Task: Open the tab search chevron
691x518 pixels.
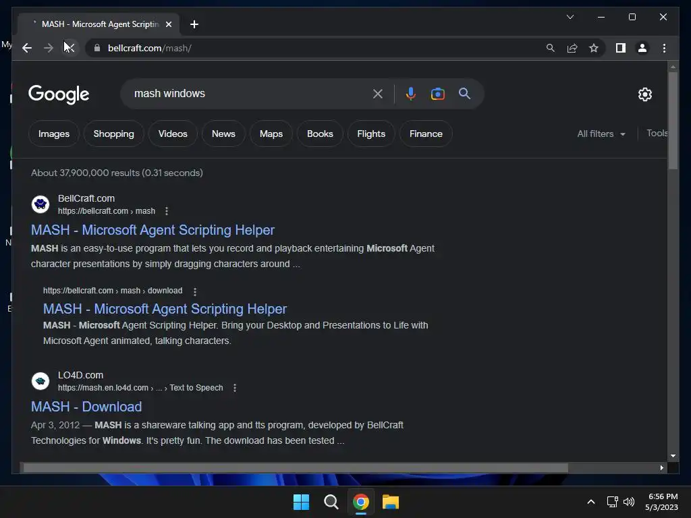Action: (570, 17)
